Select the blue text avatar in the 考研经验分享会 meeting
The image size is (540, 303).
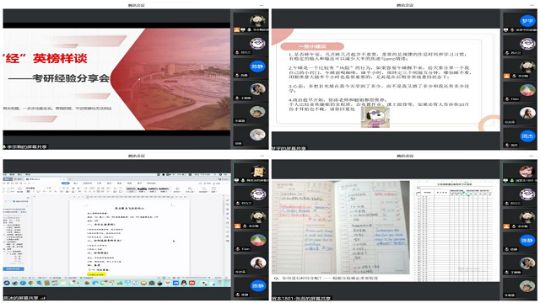[x=257, y=66]
